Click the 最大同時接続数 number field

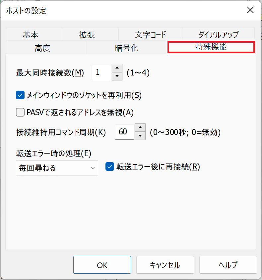[101, 72]
